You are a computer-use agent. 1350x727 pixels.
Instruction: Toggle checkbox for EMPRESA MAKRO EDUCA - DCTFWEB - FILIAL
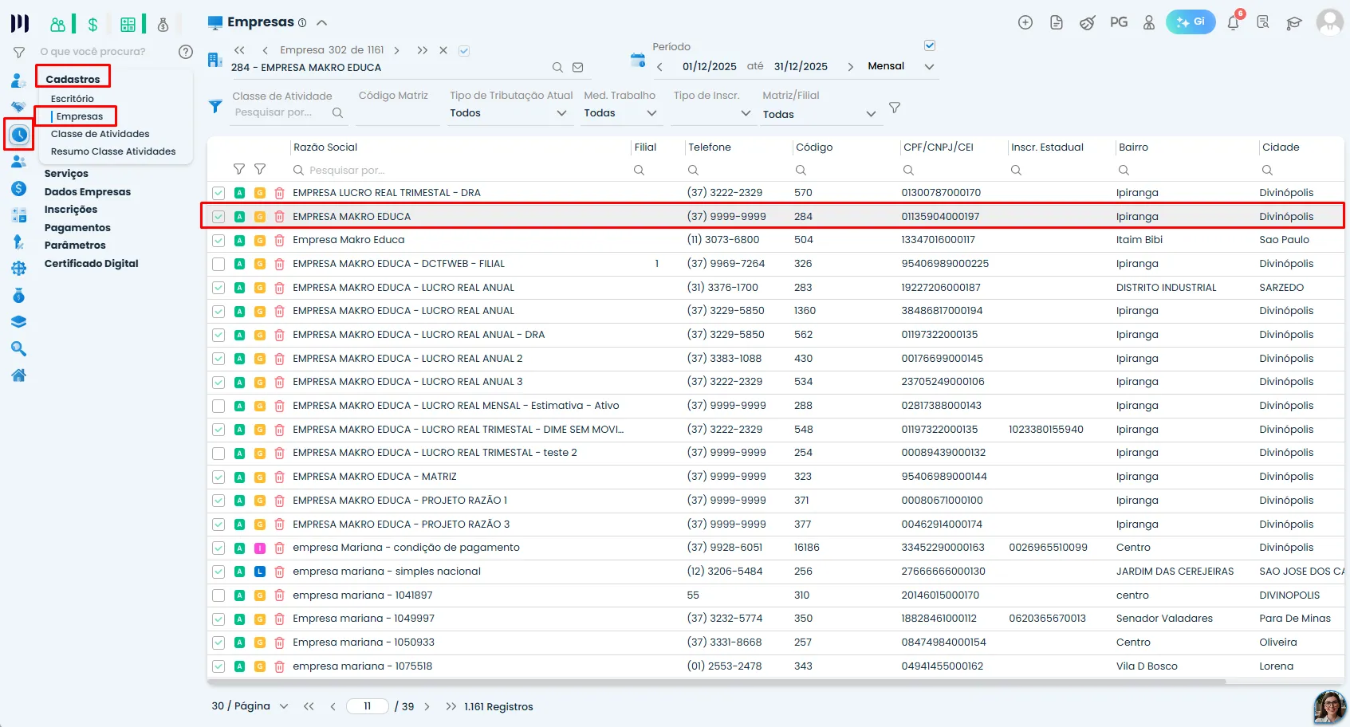point(218,264)
